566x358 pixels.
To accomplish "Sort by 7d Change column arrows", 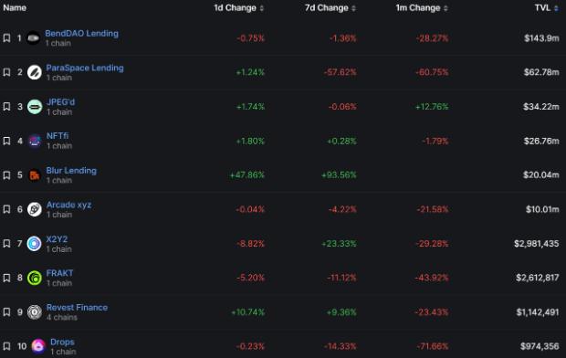I will click(x=354, y=8).
